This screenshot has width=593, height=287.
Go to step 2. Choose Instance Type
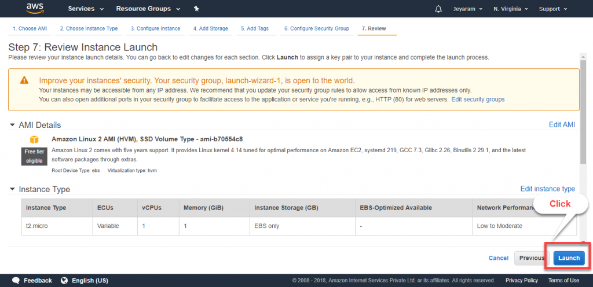point(89,29)
